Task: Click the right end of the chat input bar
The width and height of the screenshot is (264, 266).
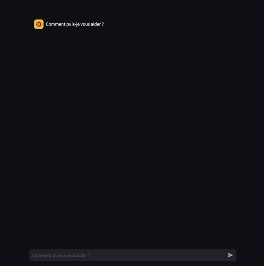Action: click(x=230, y=255)
